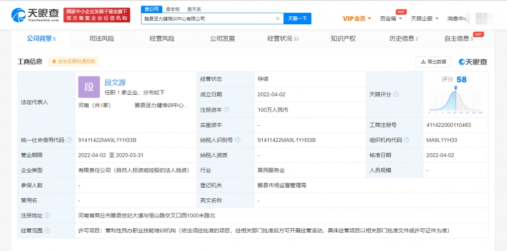The width and height of the screenshot is (507, 251).
Task: Click the credit code 91411422MA9L1YH33B under 统一社会信用代码
Action: [107, 140]
